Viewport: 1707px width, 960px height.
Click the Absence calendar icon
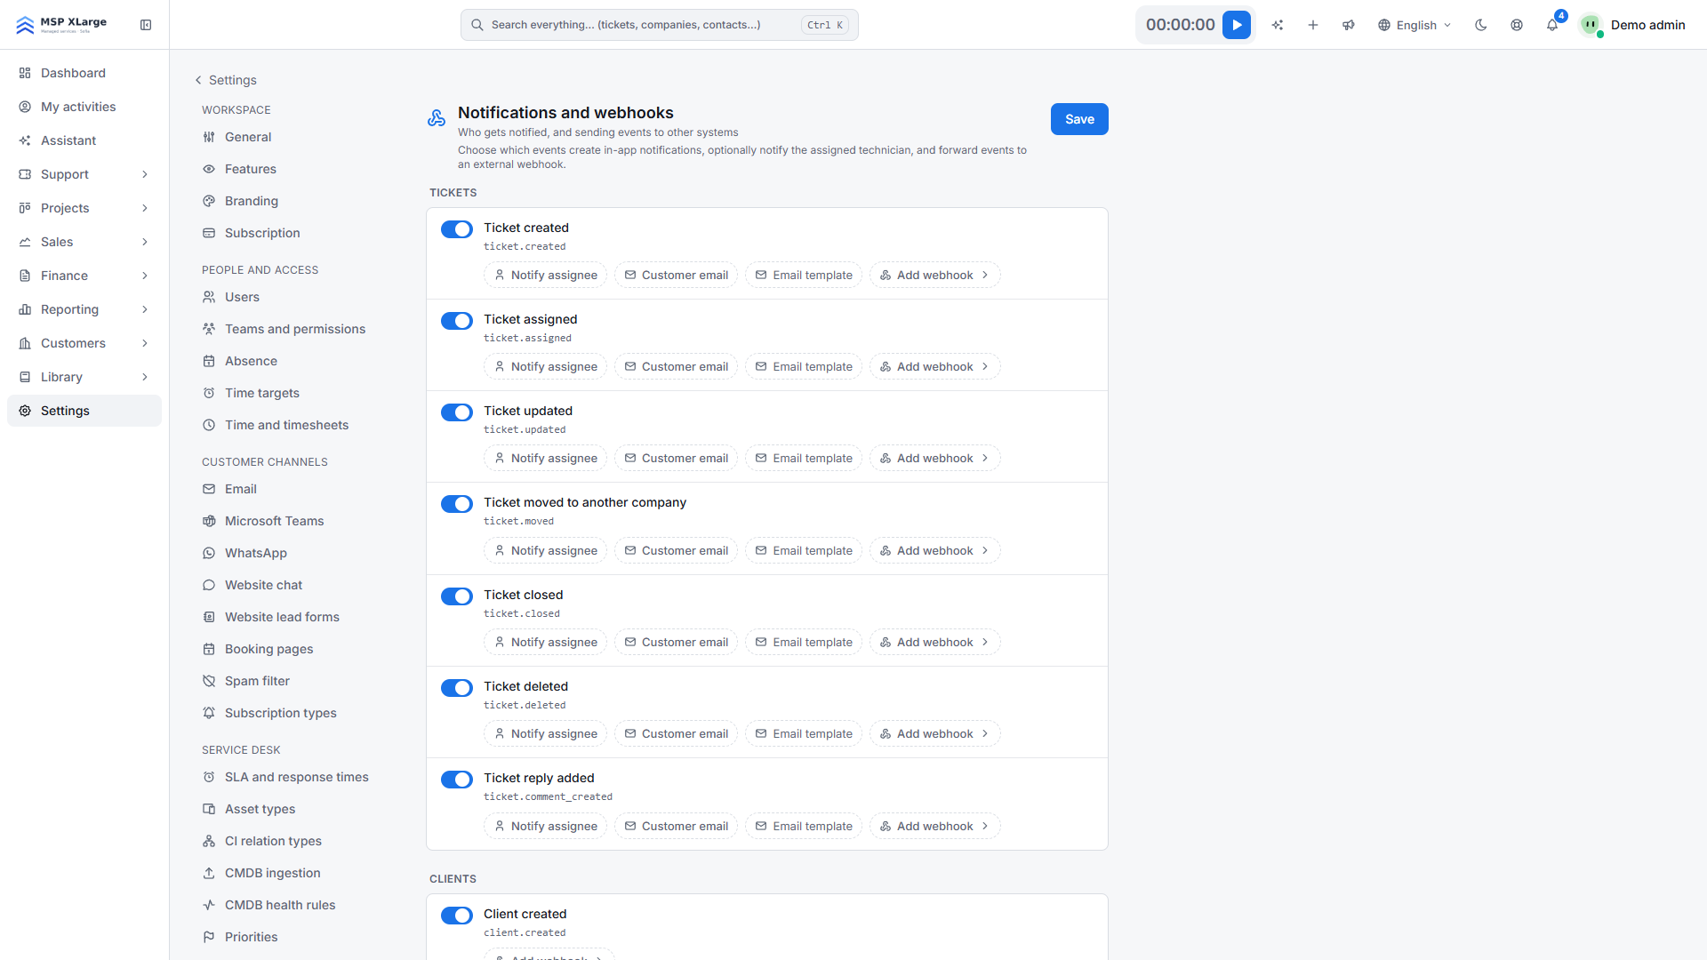point(209,361)
